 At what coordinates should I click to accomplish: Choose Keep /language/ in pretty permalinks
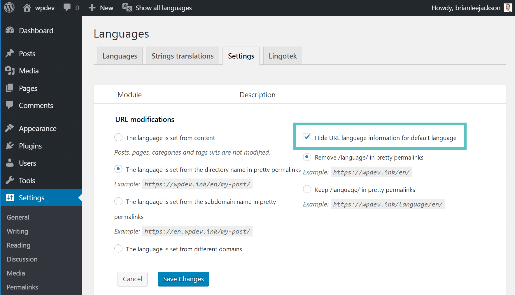(x=307, y=189)
